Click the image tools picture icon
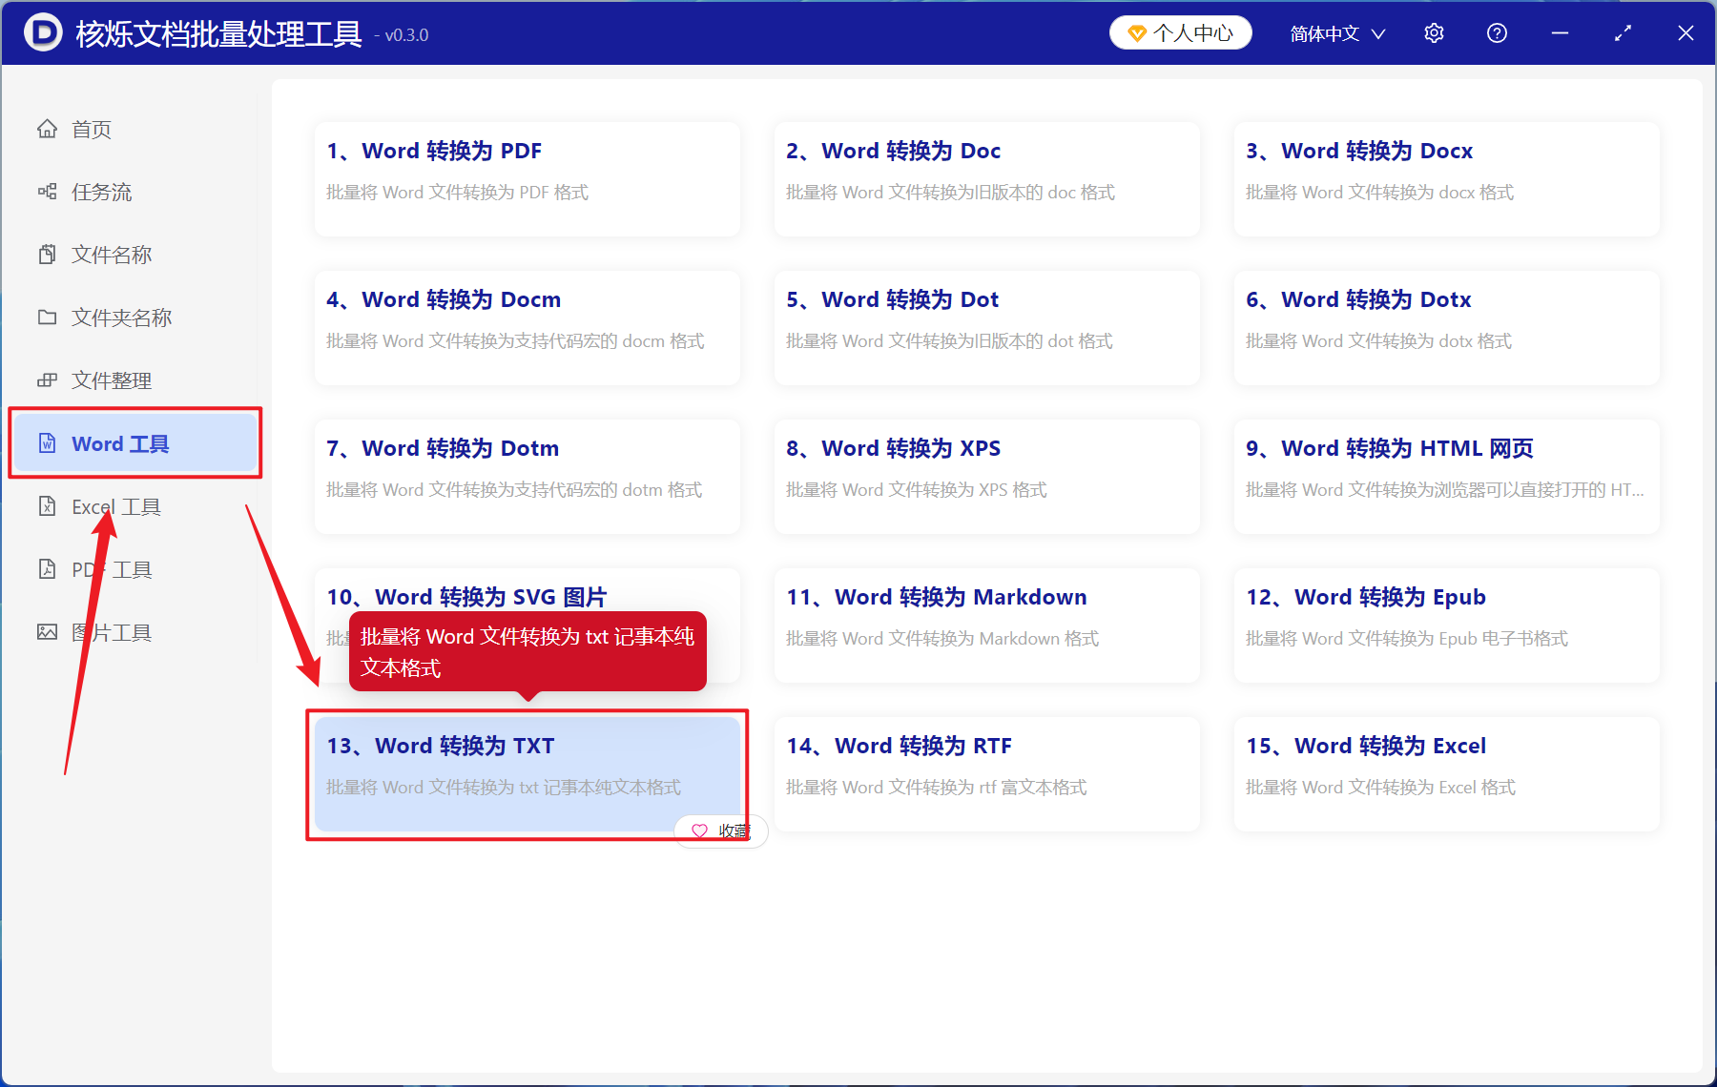1717x1087 pixels. click(47, 632)
